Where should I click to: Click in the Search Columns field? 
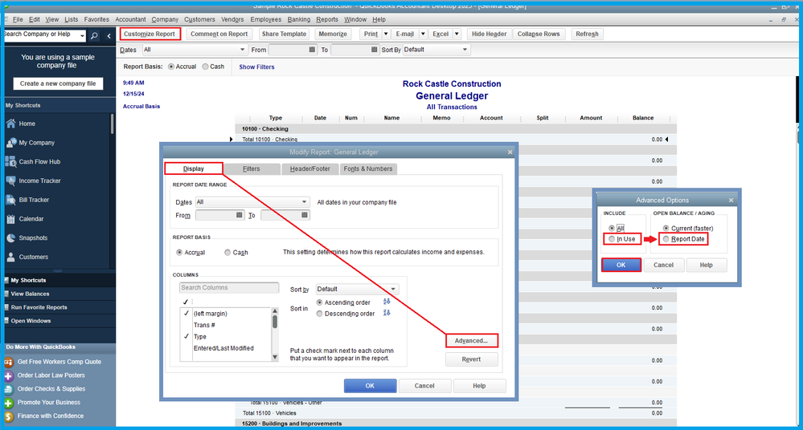pos(229,288)
